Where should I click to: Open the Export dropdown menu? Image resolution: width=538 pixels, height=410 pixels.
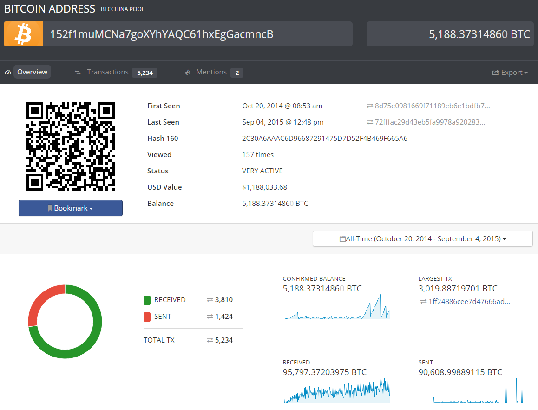(x=510, y=73)
